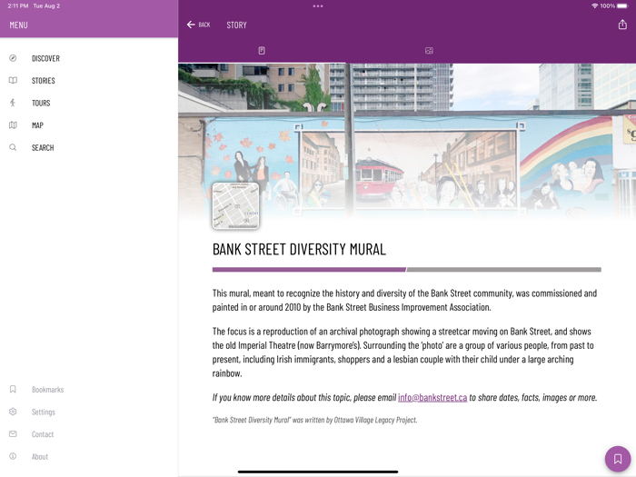The image size is (636, 477).
Task: Open Contact from the sidebar
Action: [x=43, y=434]
